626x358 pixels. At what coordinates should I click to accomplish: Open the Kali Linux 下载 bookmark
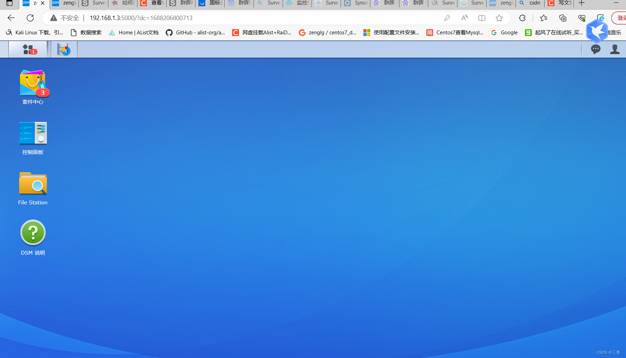pos(34,33)
